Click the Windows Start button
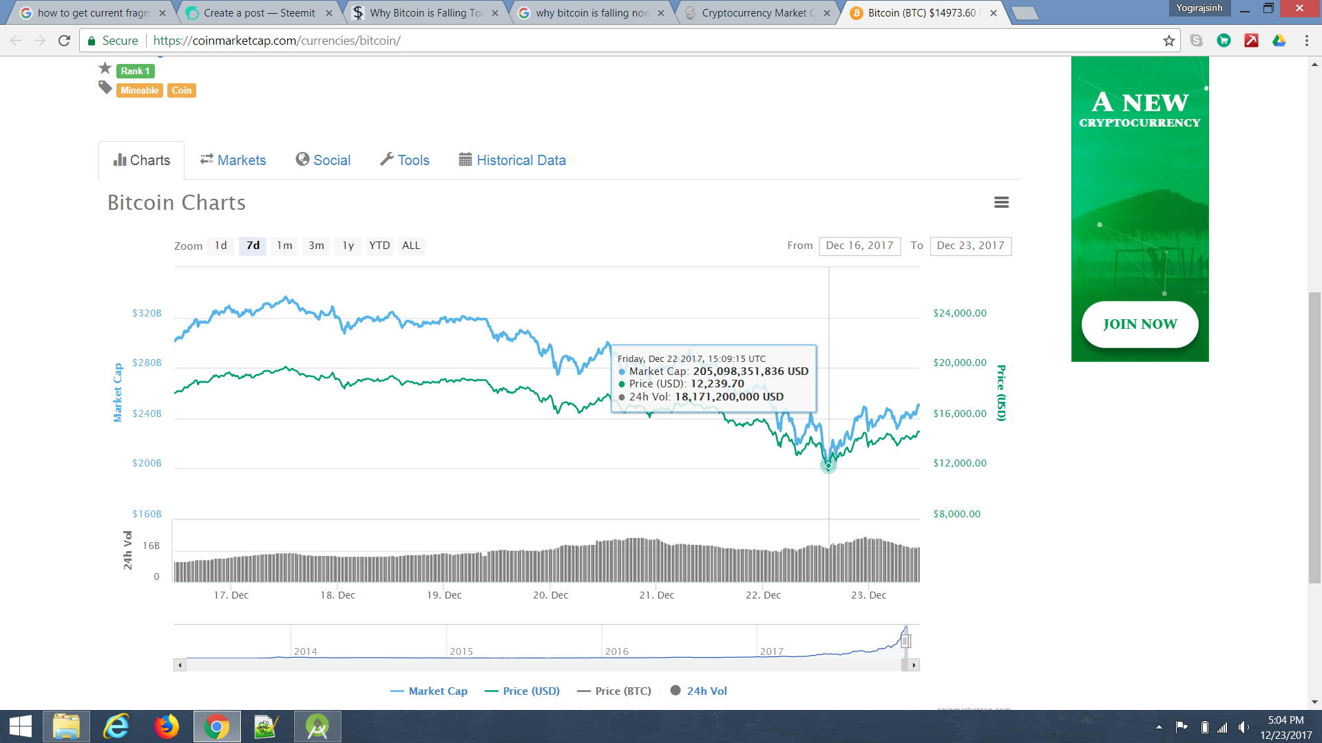Image resolution: width=1322 pixels, height=743 pixels. tap(21, 726)
